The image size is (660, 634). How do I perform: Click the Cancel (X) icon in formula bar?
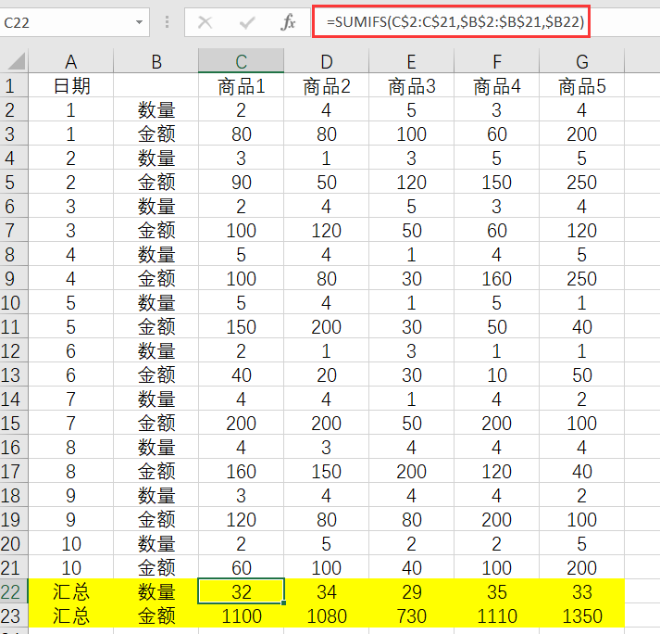(205, 22)
